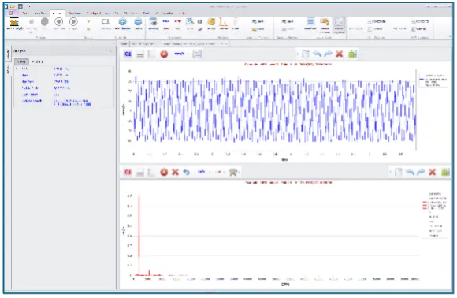Click the orange first icon in the ribbon
Viewport: 457px width, 298px height.
(x=14, y=22)
